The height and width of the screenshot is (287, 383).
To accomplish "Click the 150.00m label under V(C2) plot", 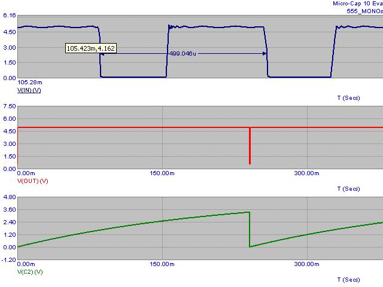I will pyautogui.click(x=162, y=264).
